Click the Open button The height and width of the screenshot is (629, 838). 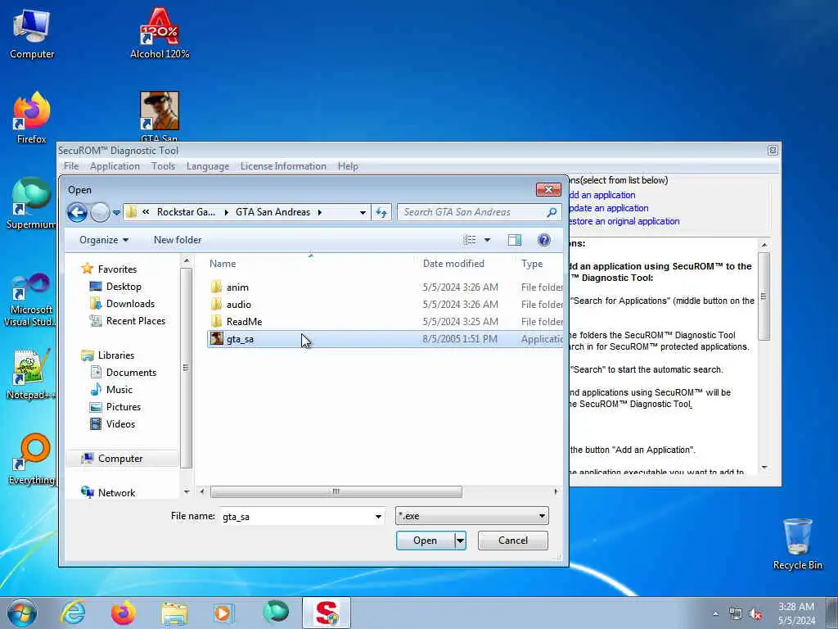(426, 541)
